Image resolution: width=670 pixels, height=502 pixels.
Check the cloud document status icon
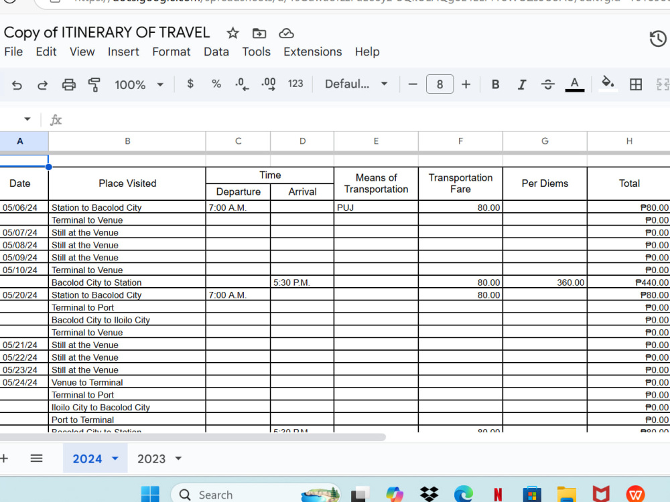[286, 33]
